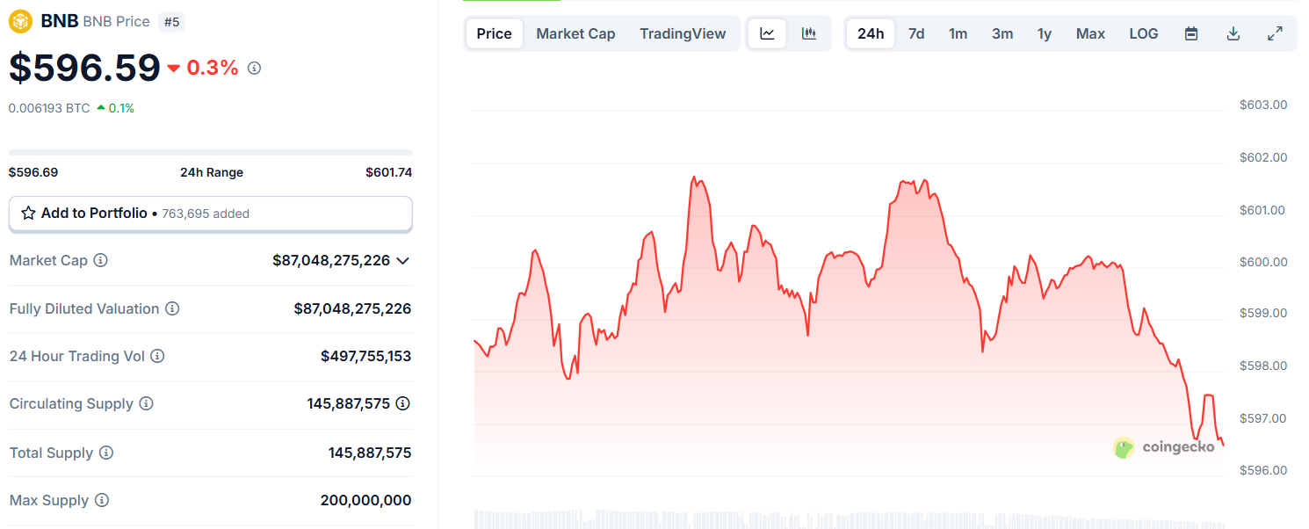Image resolution: width=1309 pixels, height=529 pixels.
Task: Open Market Cap info tooltip icon
Action: [x=101, y=261]
